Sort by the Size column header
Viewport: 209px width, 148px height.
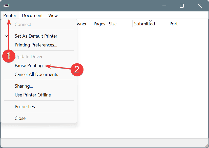pyautogui.click(x=120, y=24)
